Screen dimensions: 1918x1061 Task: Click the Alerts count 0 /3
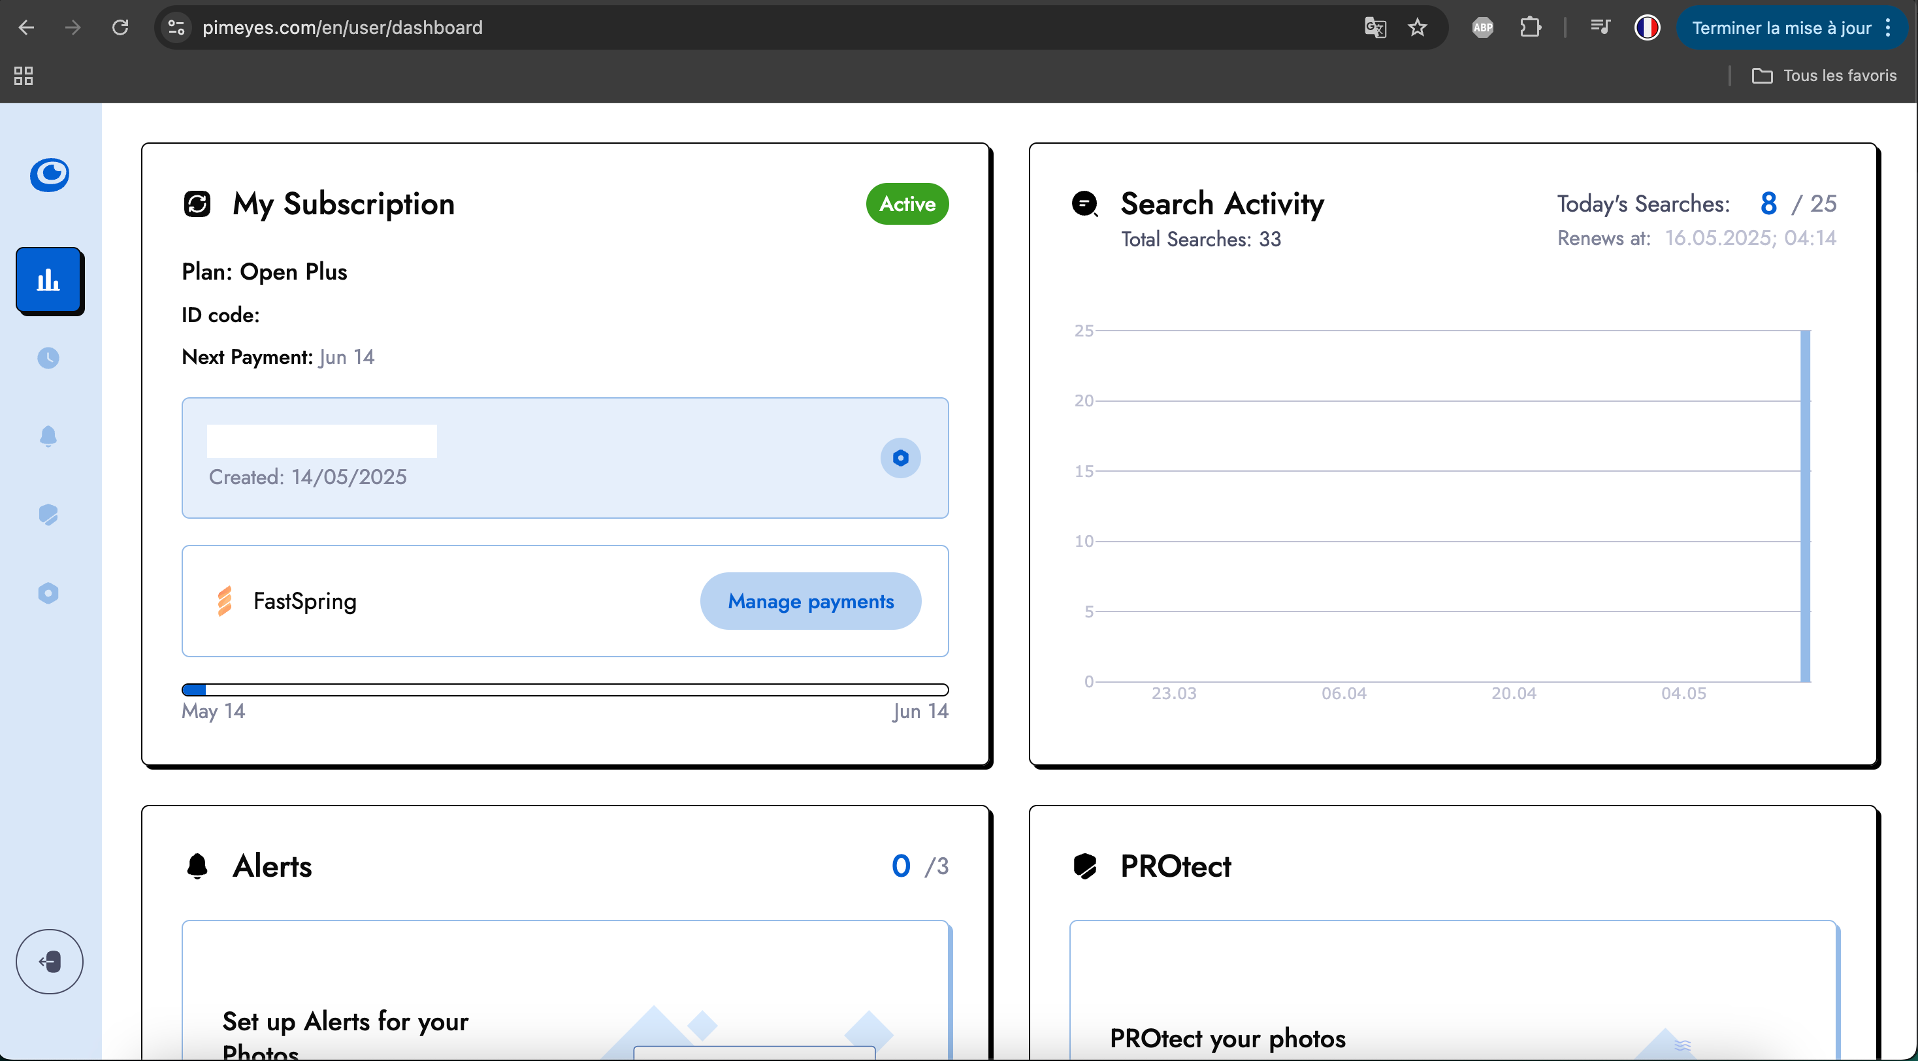[x=920, y=866]
